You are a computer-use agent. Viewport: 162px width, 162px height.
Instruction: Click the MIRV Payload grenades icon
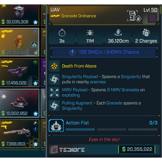[x=54, y=92]
